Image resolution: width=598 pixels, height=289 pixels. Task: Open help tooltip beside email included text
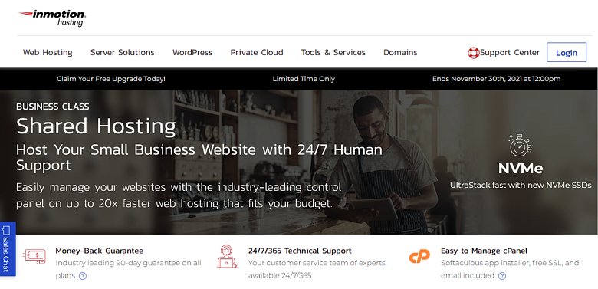pyautogui.click(x=502, y=276)
